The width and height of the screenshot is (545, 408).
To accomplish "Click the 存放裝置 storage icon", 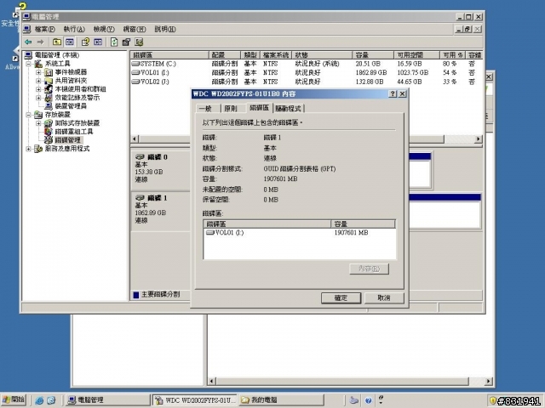I will click(x=38, y=115).
